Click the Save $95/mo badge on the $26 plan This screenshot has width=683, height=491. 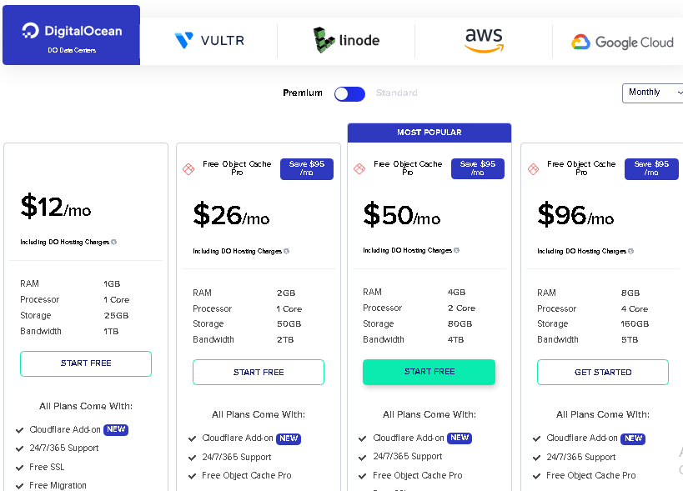coord(307,169)
